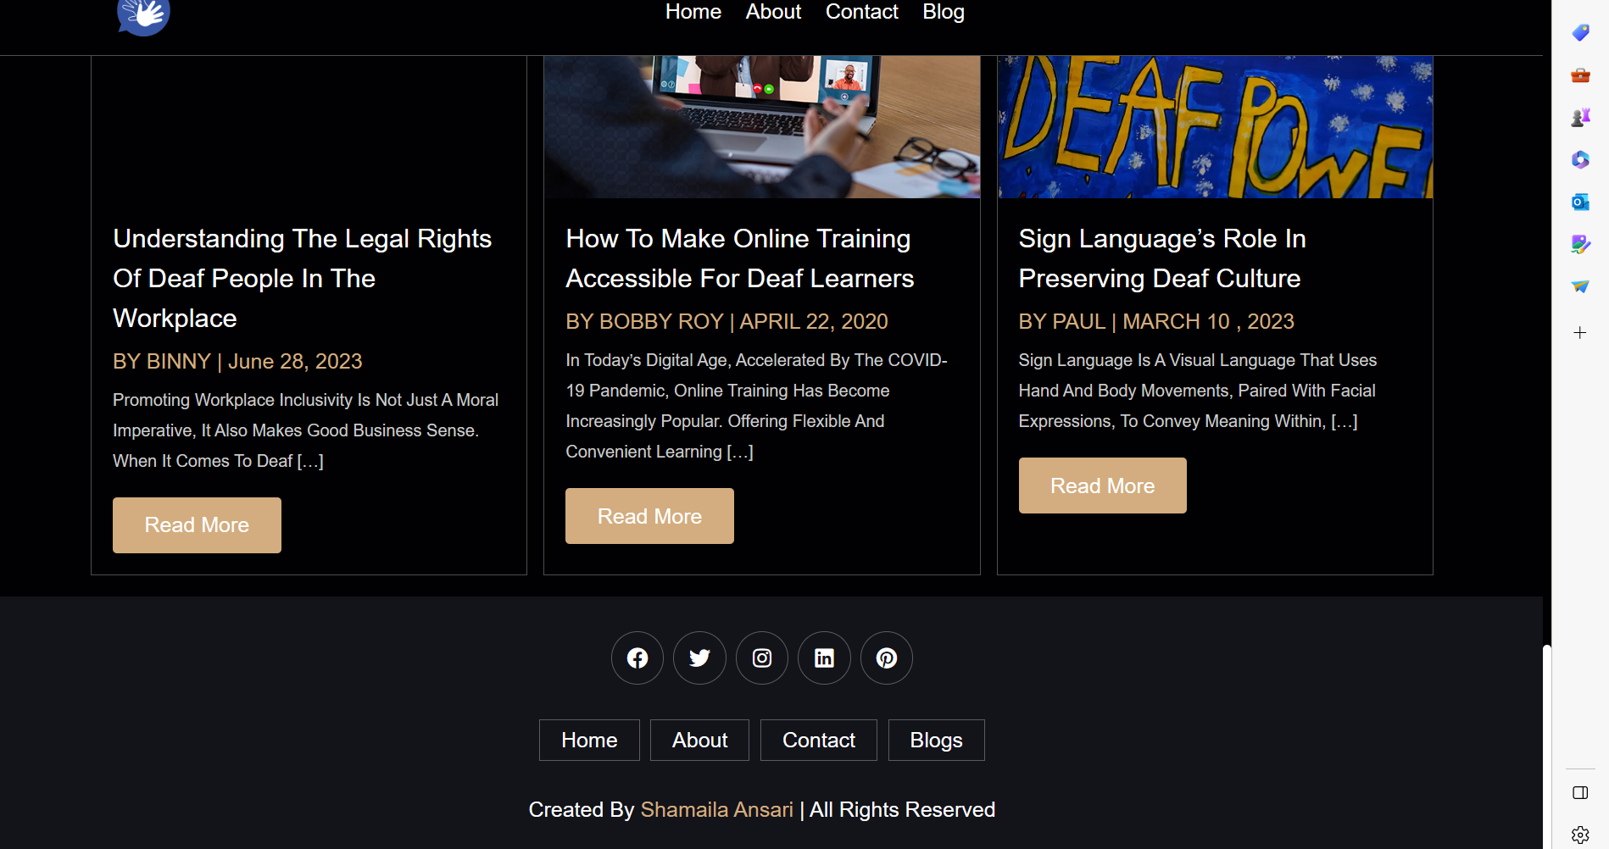Open the LinkedIn social icon

click(824, 658)
